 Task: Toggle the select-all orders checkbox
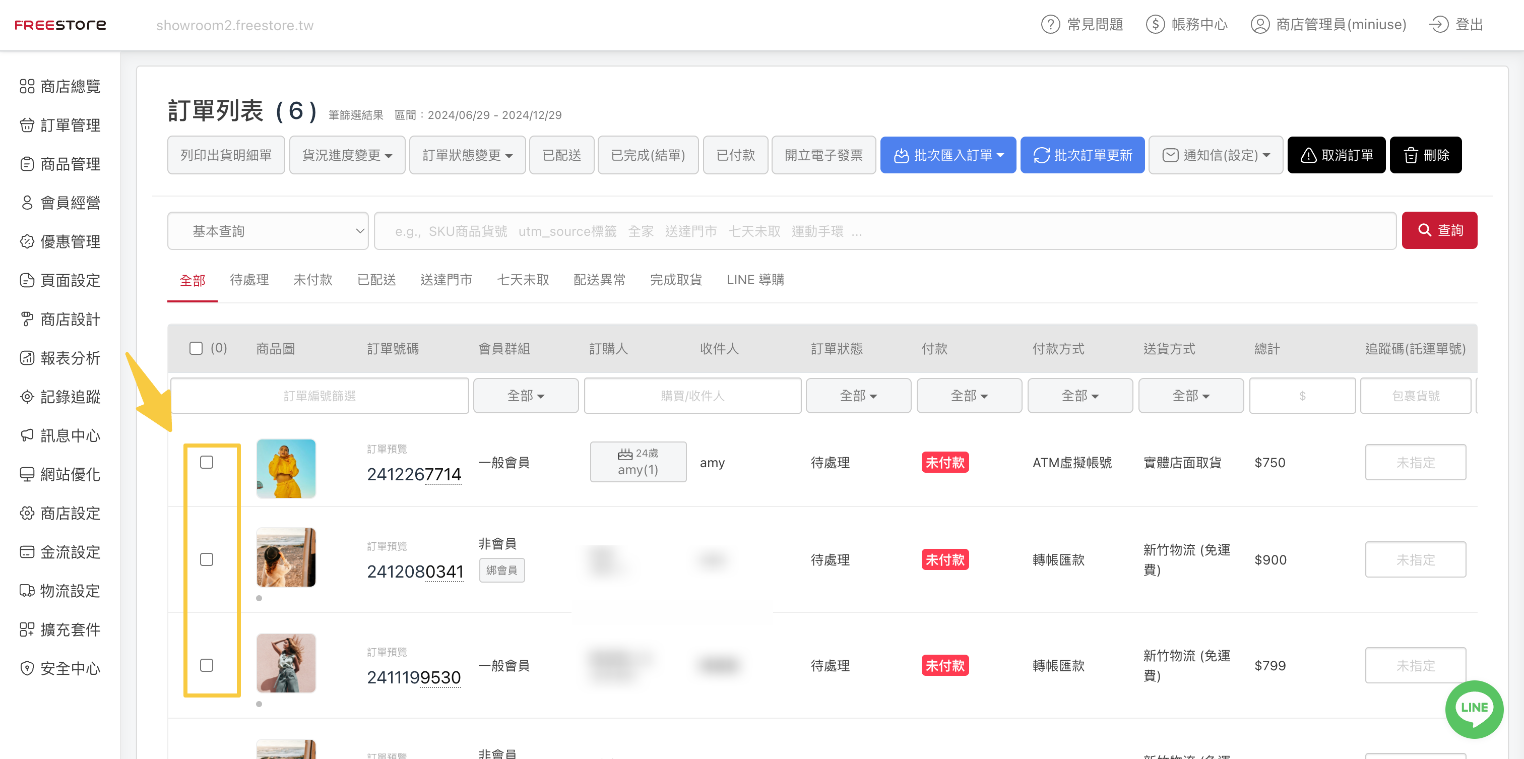tap(196, 348)
